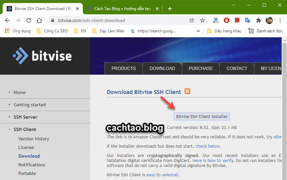Open 'Here is how to verify' link

[x=213, y=160]
